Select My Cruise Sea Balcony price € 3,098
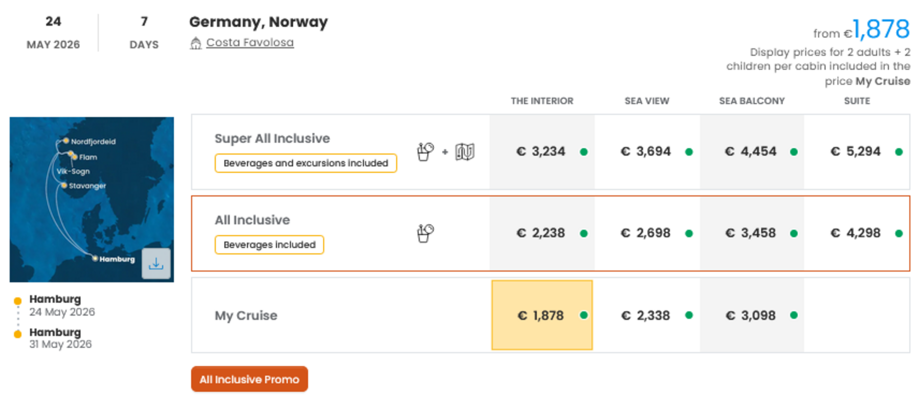 pos(751,315)
